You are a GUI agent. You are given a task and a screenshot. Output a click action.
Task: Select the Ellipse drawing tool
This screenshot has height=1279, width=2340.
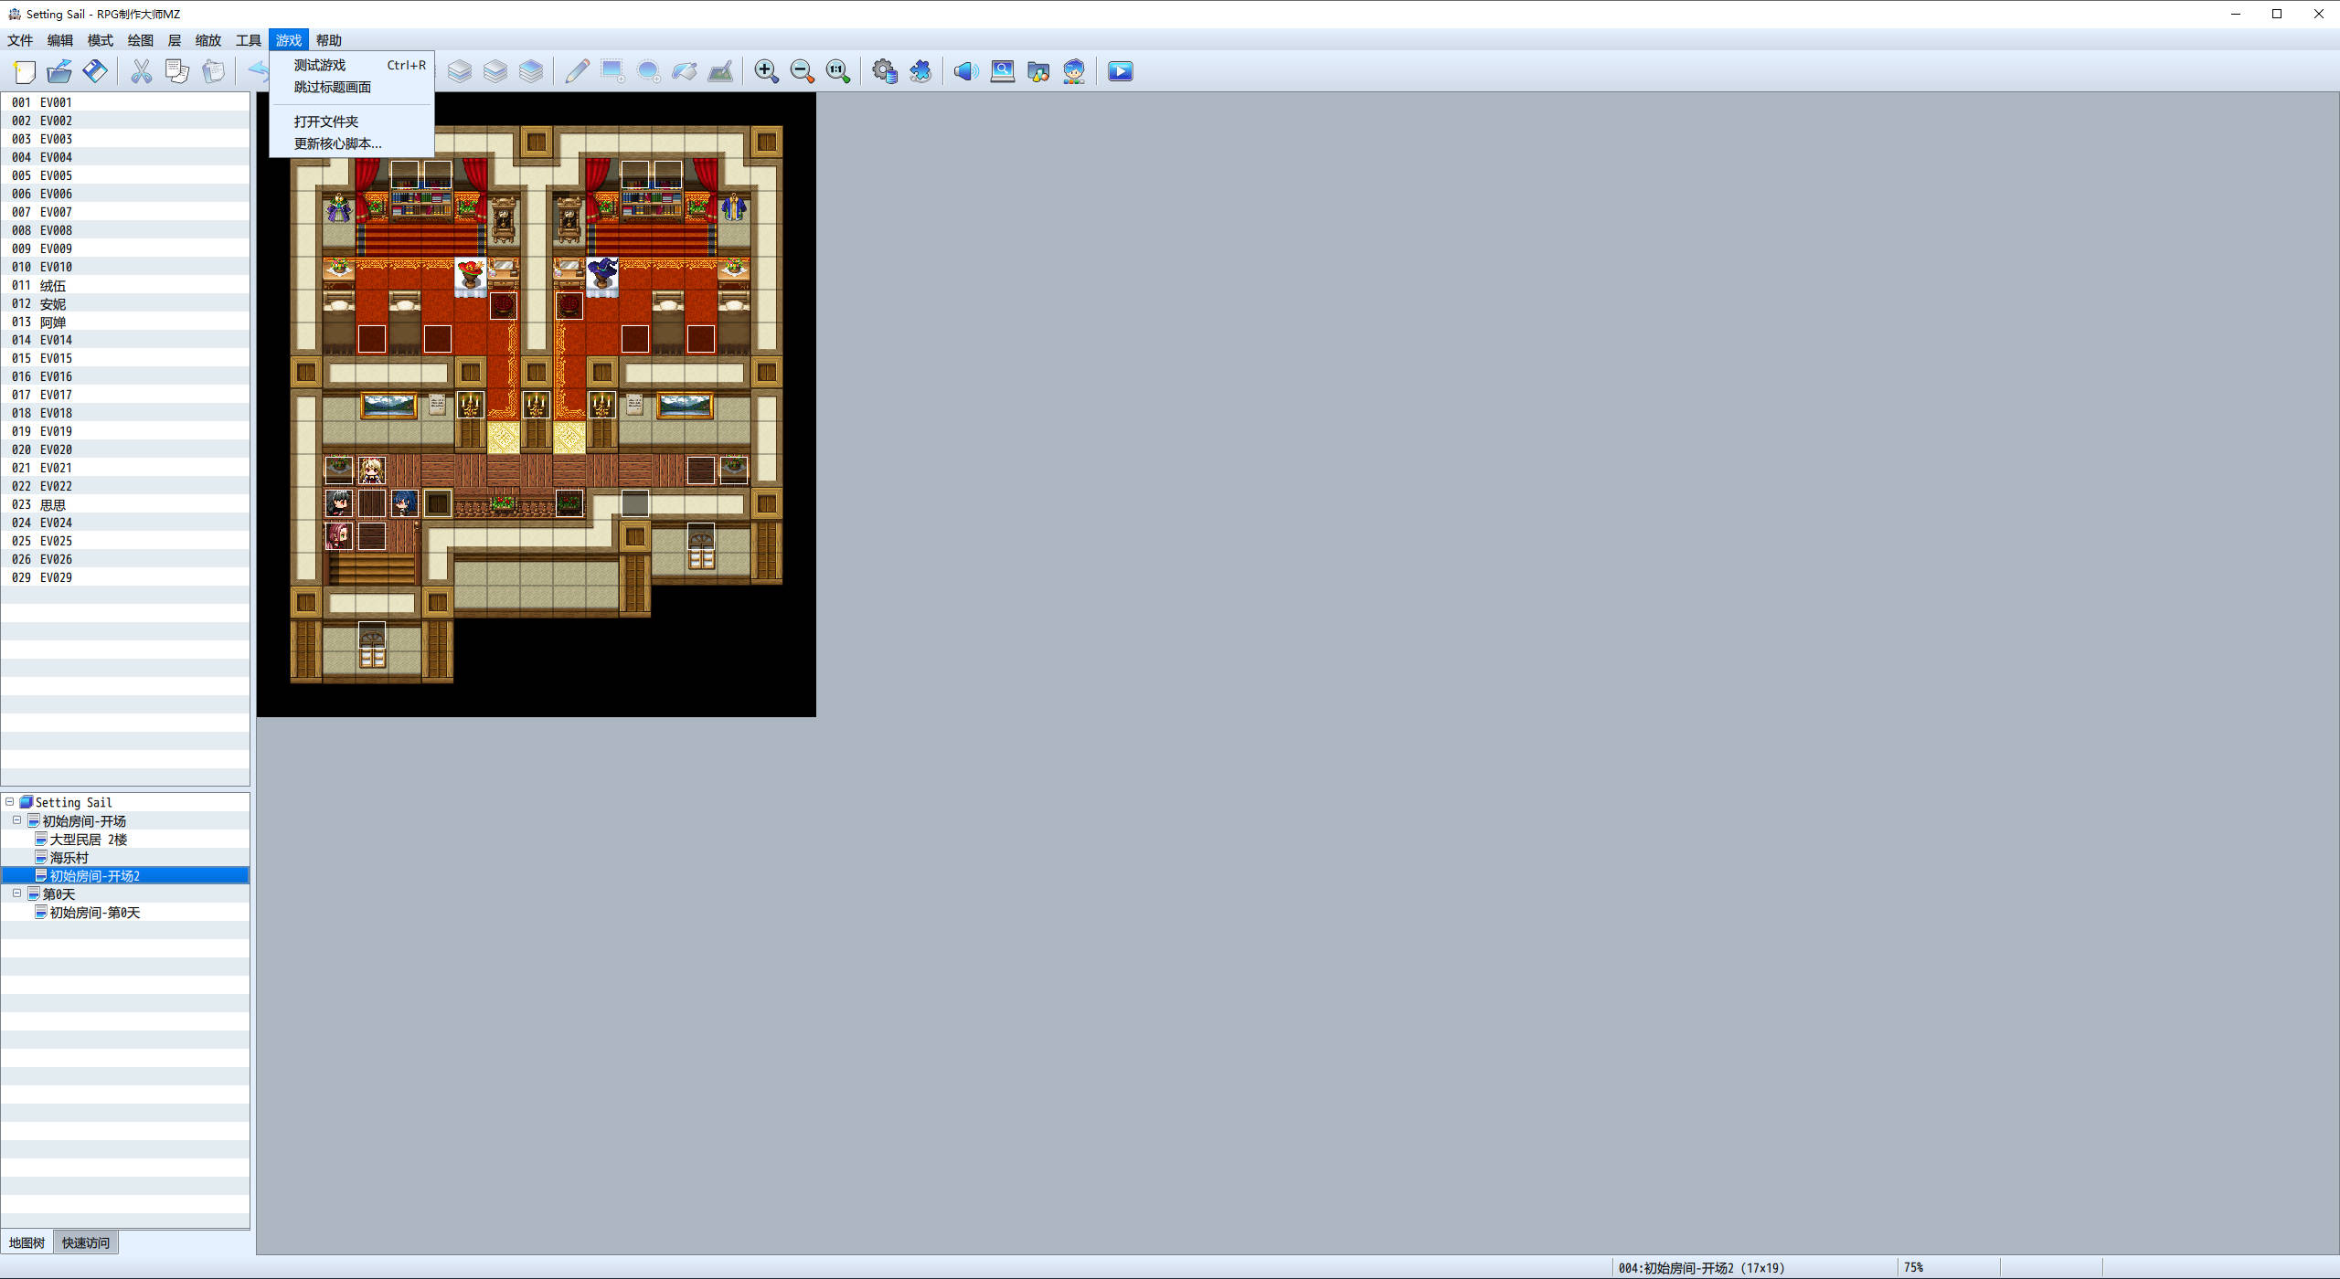[x=648, y=71]
